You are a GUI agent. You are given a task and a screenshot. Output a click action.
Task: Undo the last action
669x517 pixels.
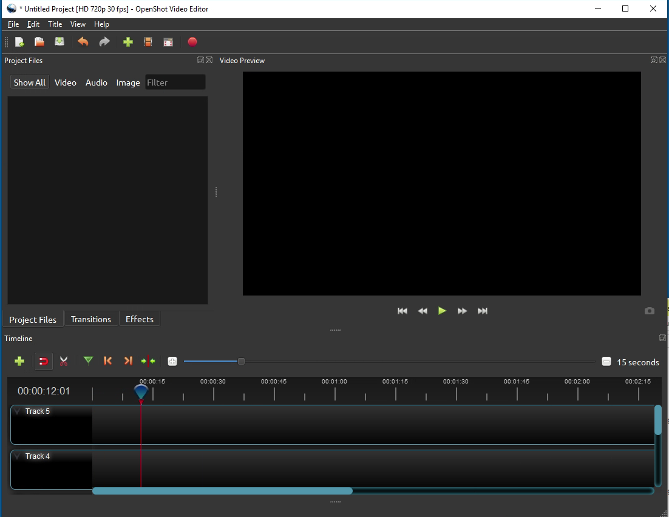tap(83, 42)
